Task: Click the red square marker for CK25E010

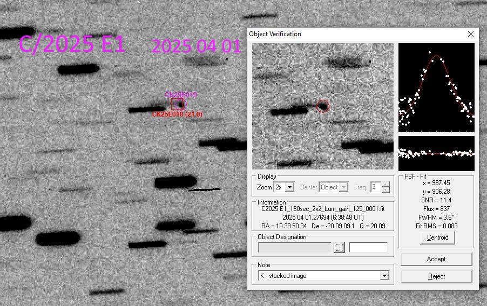Action: coord(178,104)
